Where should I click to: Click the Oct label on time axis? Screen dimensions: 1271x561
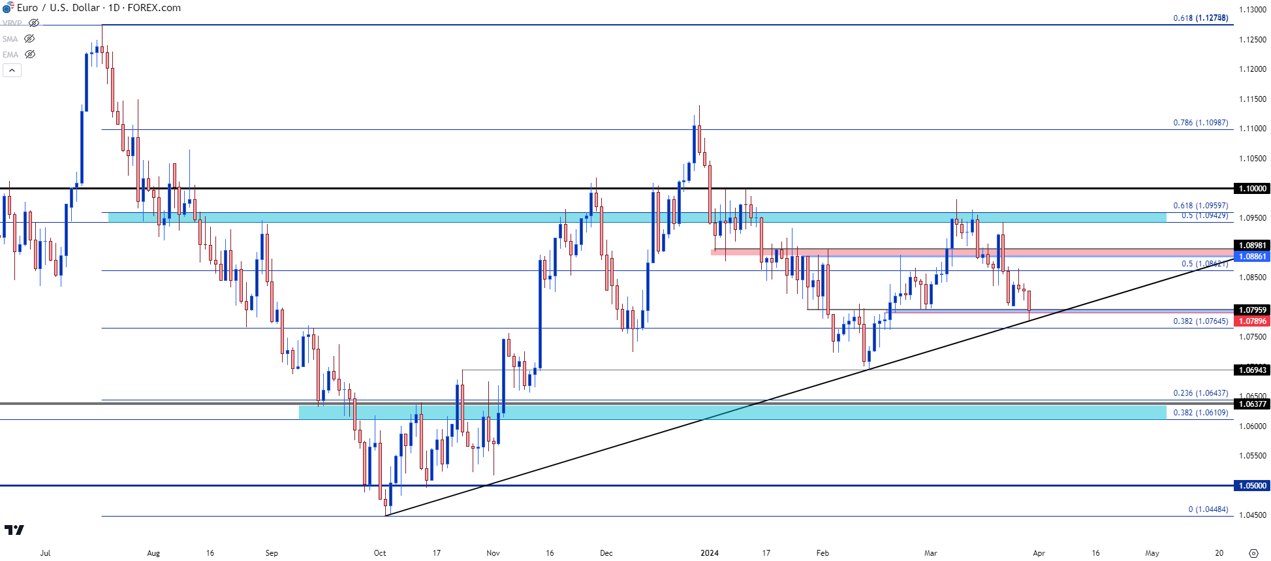(x=380, y=553)
